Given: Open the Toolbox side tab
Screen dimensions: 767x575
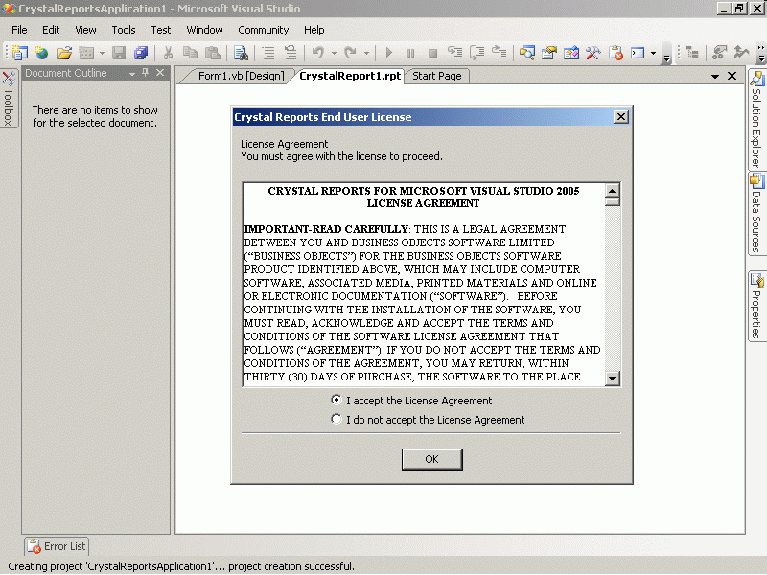Looking at the screenshot, I should [9, 99].
